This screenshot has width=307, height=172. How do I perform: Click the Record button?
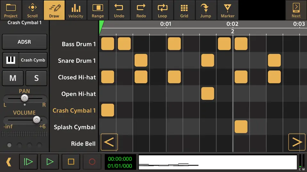[x=92, y=162]
